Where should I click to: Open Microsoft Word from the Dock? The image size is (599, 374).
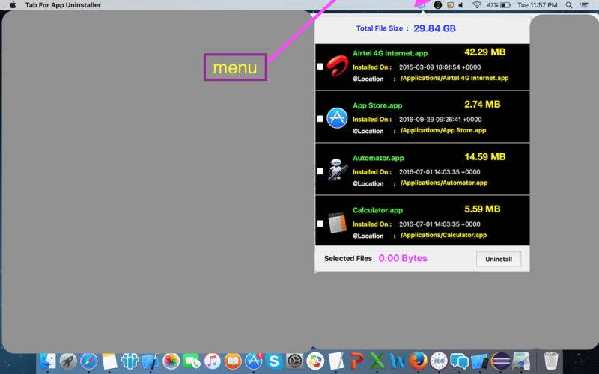click(398, 361)
